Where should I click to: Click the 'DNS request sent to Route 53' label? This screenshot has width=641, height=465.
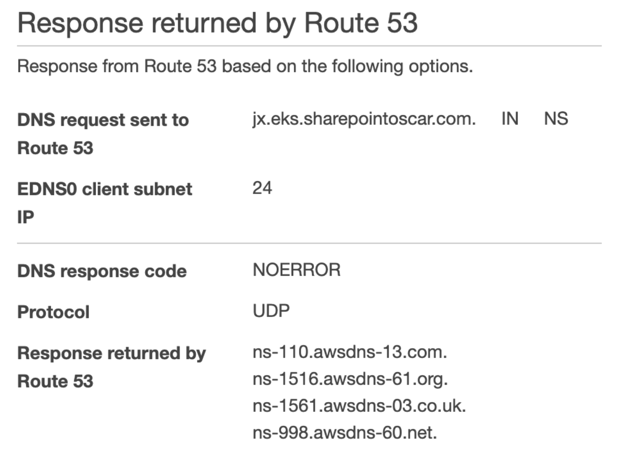[103, 134]
